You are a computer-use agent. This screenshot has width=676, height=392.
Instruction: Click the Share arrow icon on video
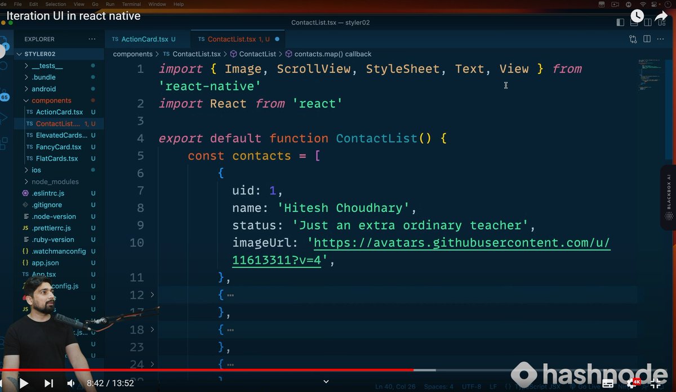pyautogui.click(x=661, y=17)
